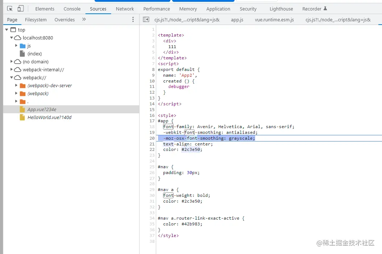Screen dimensions: 382x254
Task: Select the last cjs.js editor tab
Action: 338,20
